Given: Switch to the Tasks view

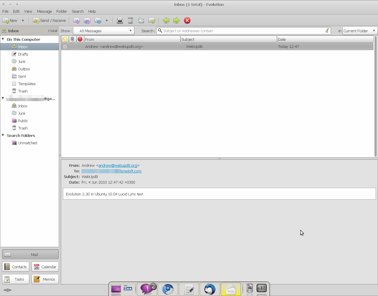Looking at the screenshot, I should [16, 279].
